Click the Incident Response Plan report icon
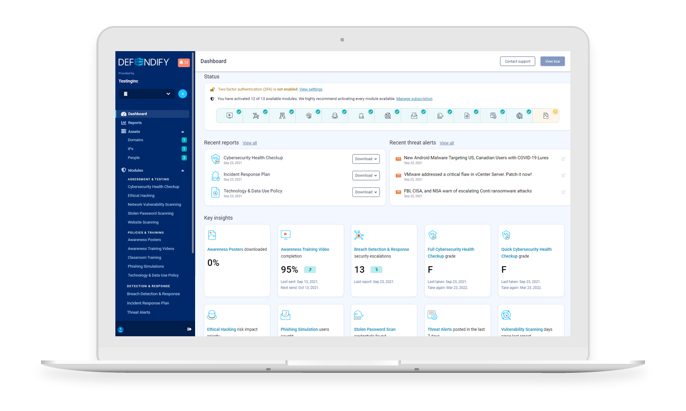 point(216,176)
